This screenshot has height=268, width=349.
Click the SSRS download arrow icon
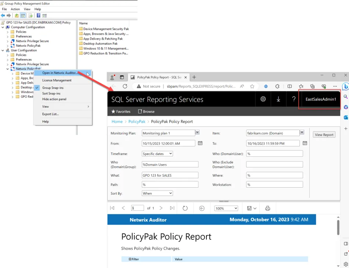(x=278, y=99)
